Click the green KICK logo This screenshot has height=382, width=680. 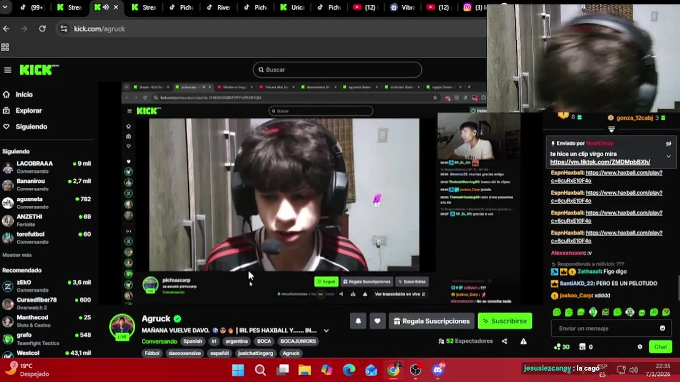pyautogui.click(x=39, y=70)
